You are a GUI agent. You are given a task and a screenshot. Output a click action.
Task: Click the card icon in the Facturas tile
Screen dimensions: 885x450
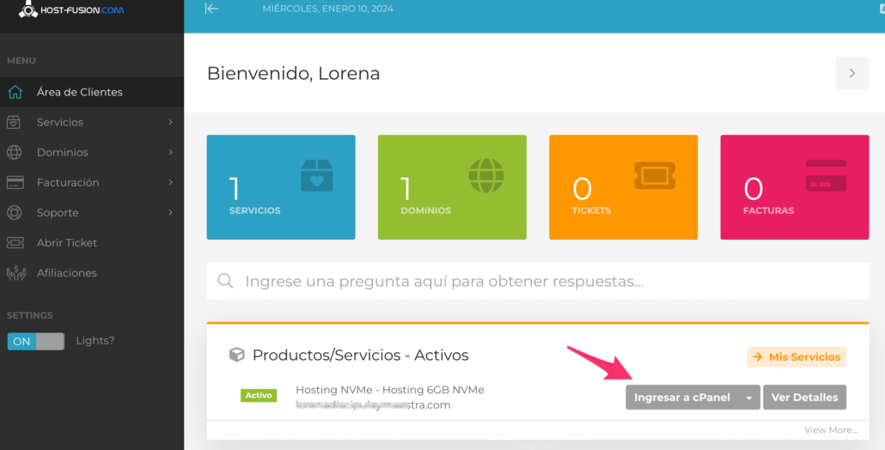pos(826,175)
